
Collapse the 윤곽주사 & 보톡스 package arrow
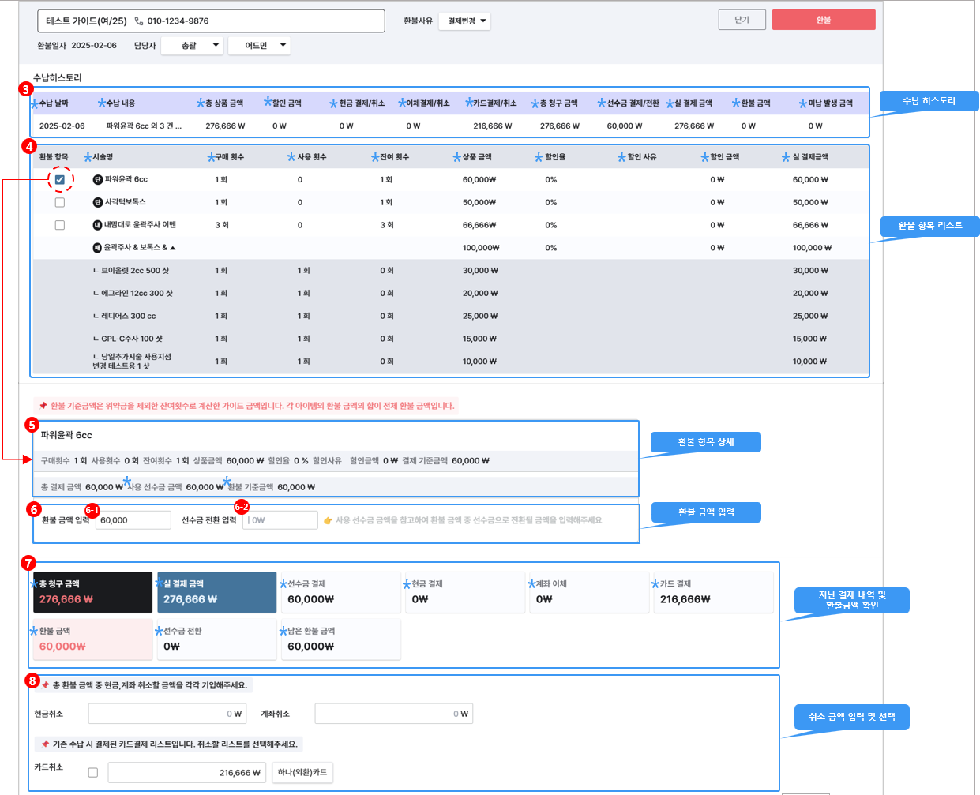(x=173, y=248)
